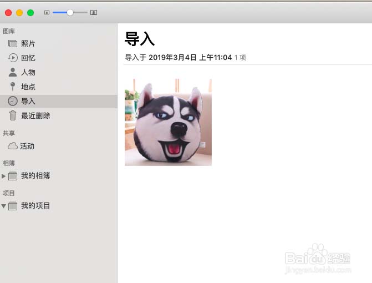Open the 回忆 sidebar entry
Image resolution: width=372 pixels, height=283 pixels.
pyautogui.click(x=28, y=58)
